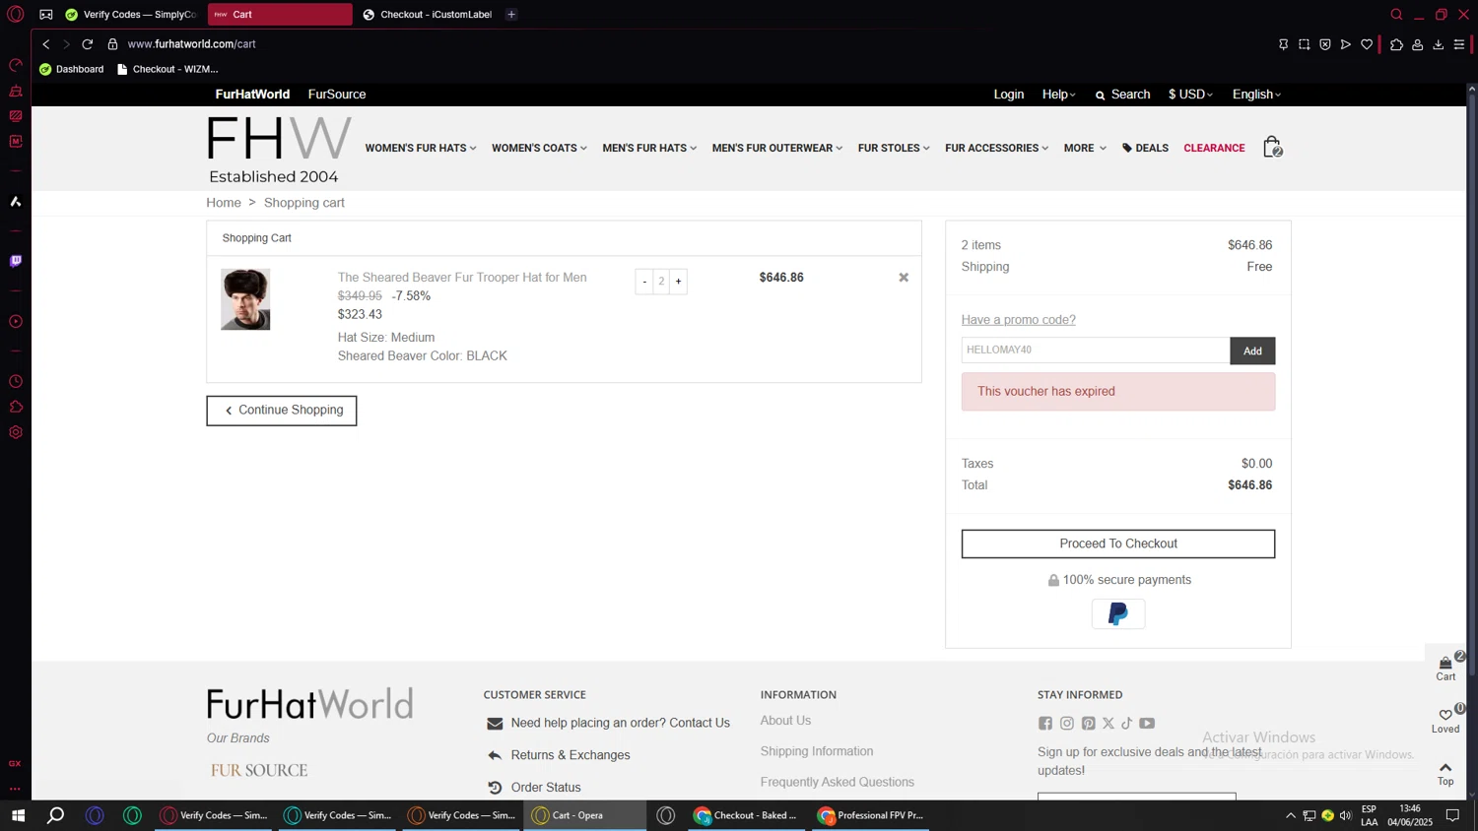Open the shopping bag cart icon in the header
Screen dimensions: 1478x831
pos(1272,148)
